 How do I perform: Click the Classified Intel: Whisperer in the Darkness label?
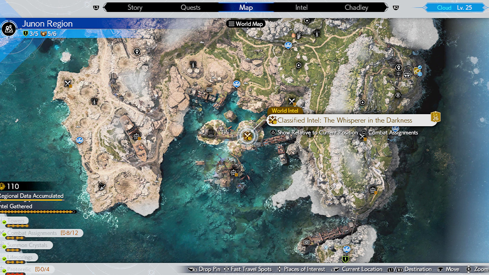345,120
